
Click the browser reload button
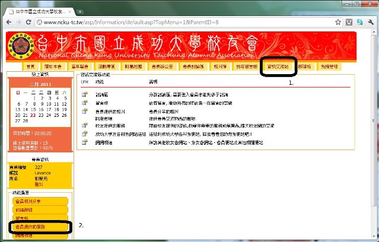pyautogui.click(x=30, y=23)
